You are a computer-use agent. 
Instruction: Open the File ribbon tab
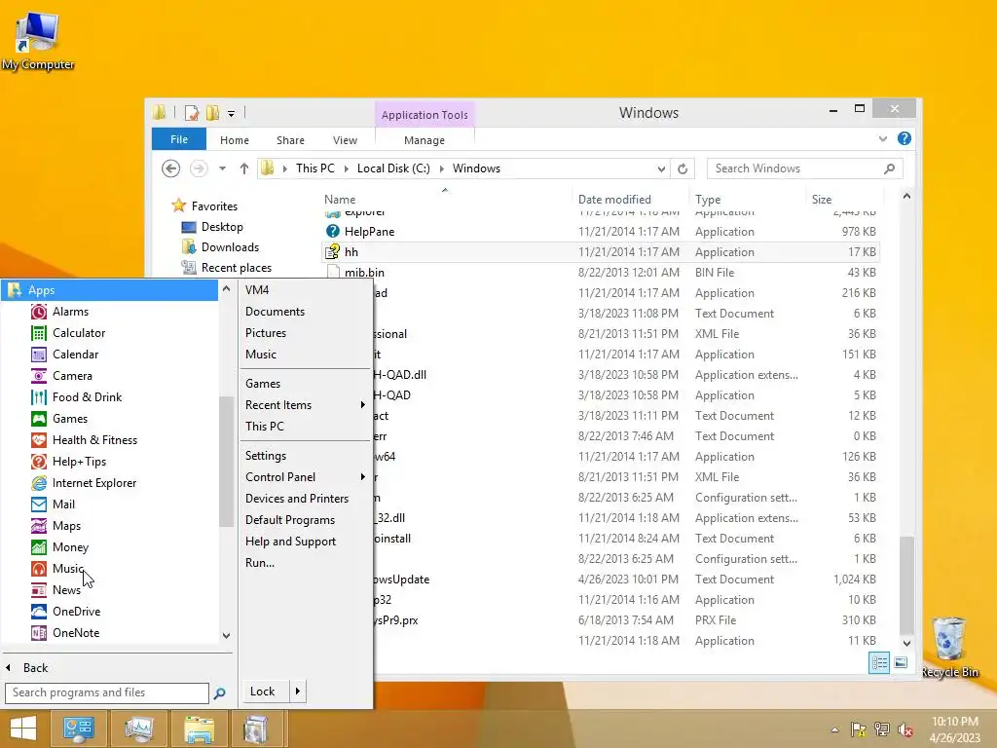point(179,139)
